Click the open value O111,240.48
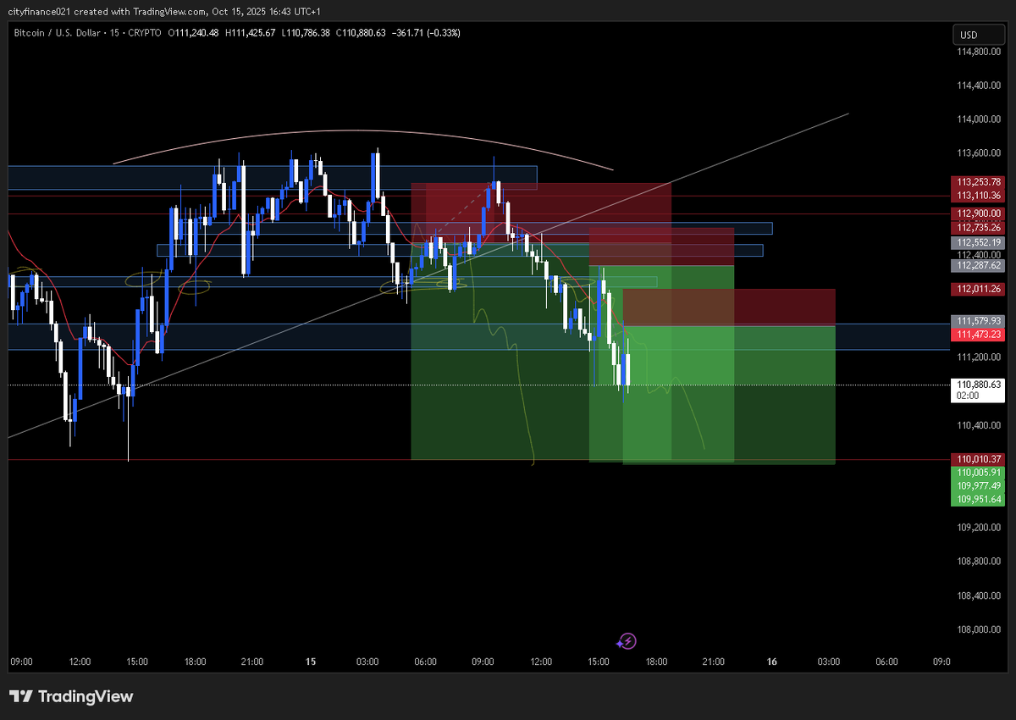 click(x=193, y=32)
